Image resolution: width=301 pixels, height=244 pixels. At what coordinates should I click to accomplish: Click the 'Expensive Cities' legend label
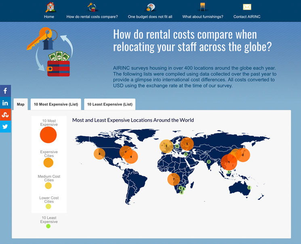49,154
